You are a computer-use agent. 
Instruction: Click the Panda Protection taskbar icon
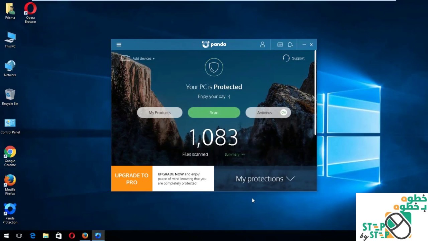(98, 236)
